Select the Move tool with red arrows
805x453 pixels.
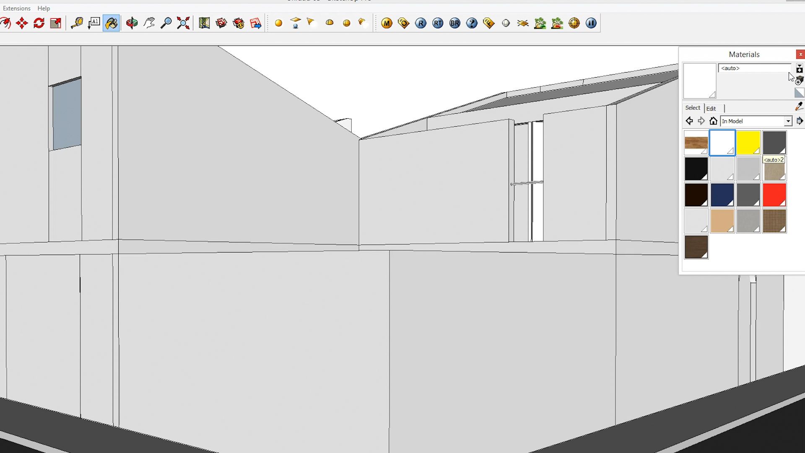(22, 23)
